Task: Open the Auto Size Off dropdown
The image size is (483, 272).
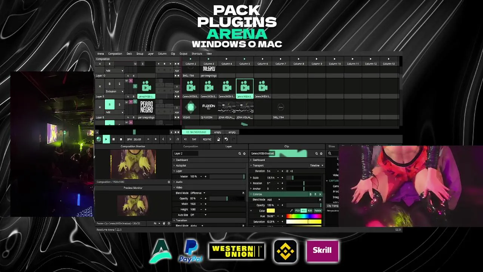Action: pyautogui.click(x=198, y=215)
